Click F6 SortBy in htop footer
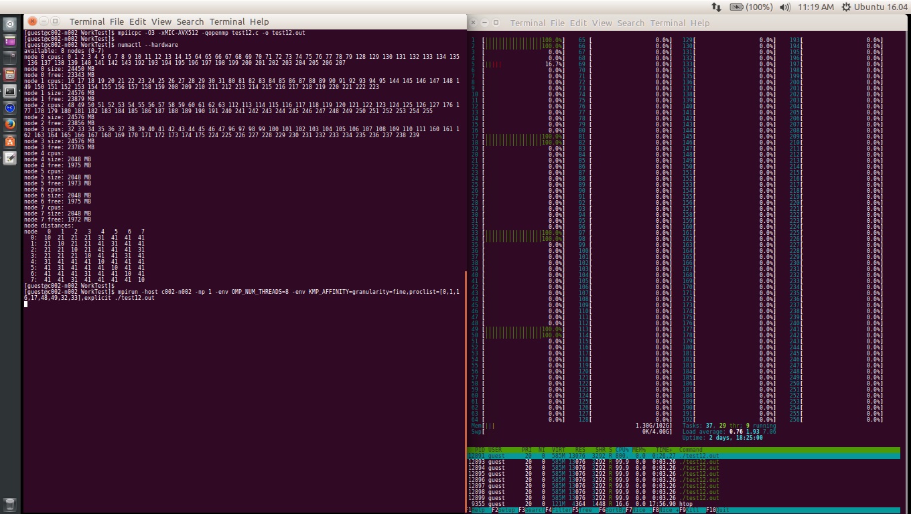911x514 pixels. [612, 510]
